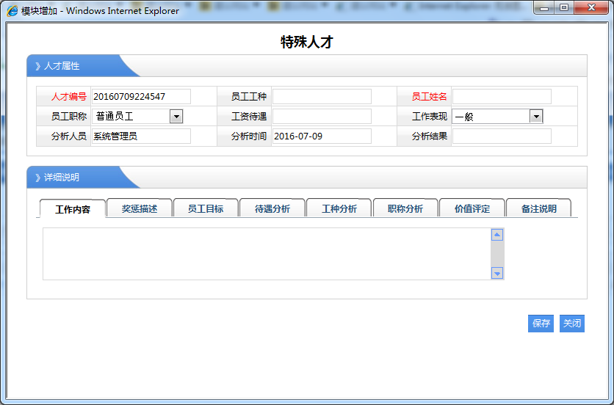Switch to the 员工目标 tab
The height and width of the screenshot is (405, 614).
click(x=206, y=208)
